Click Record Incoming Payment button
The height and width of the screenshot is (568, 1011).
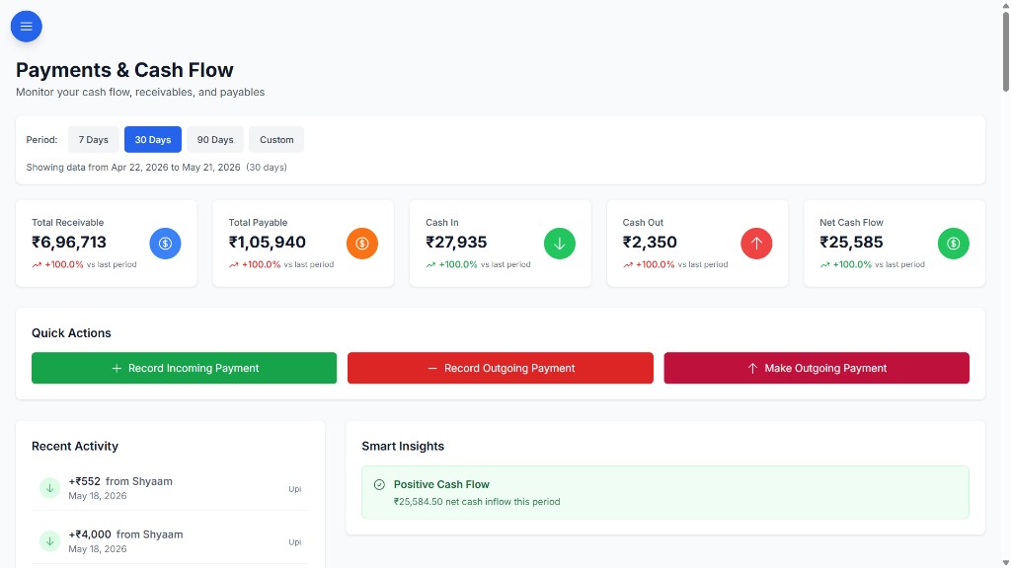point(185,368)
